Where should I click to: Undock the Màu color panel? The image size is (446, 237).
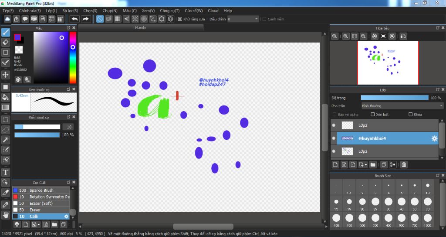(68, 28)
